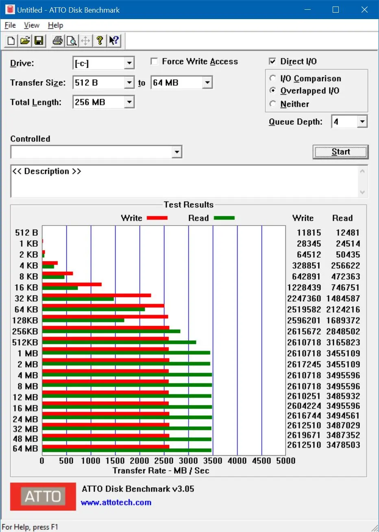Click the About question mark icon
379x532 pixels.
99,41
